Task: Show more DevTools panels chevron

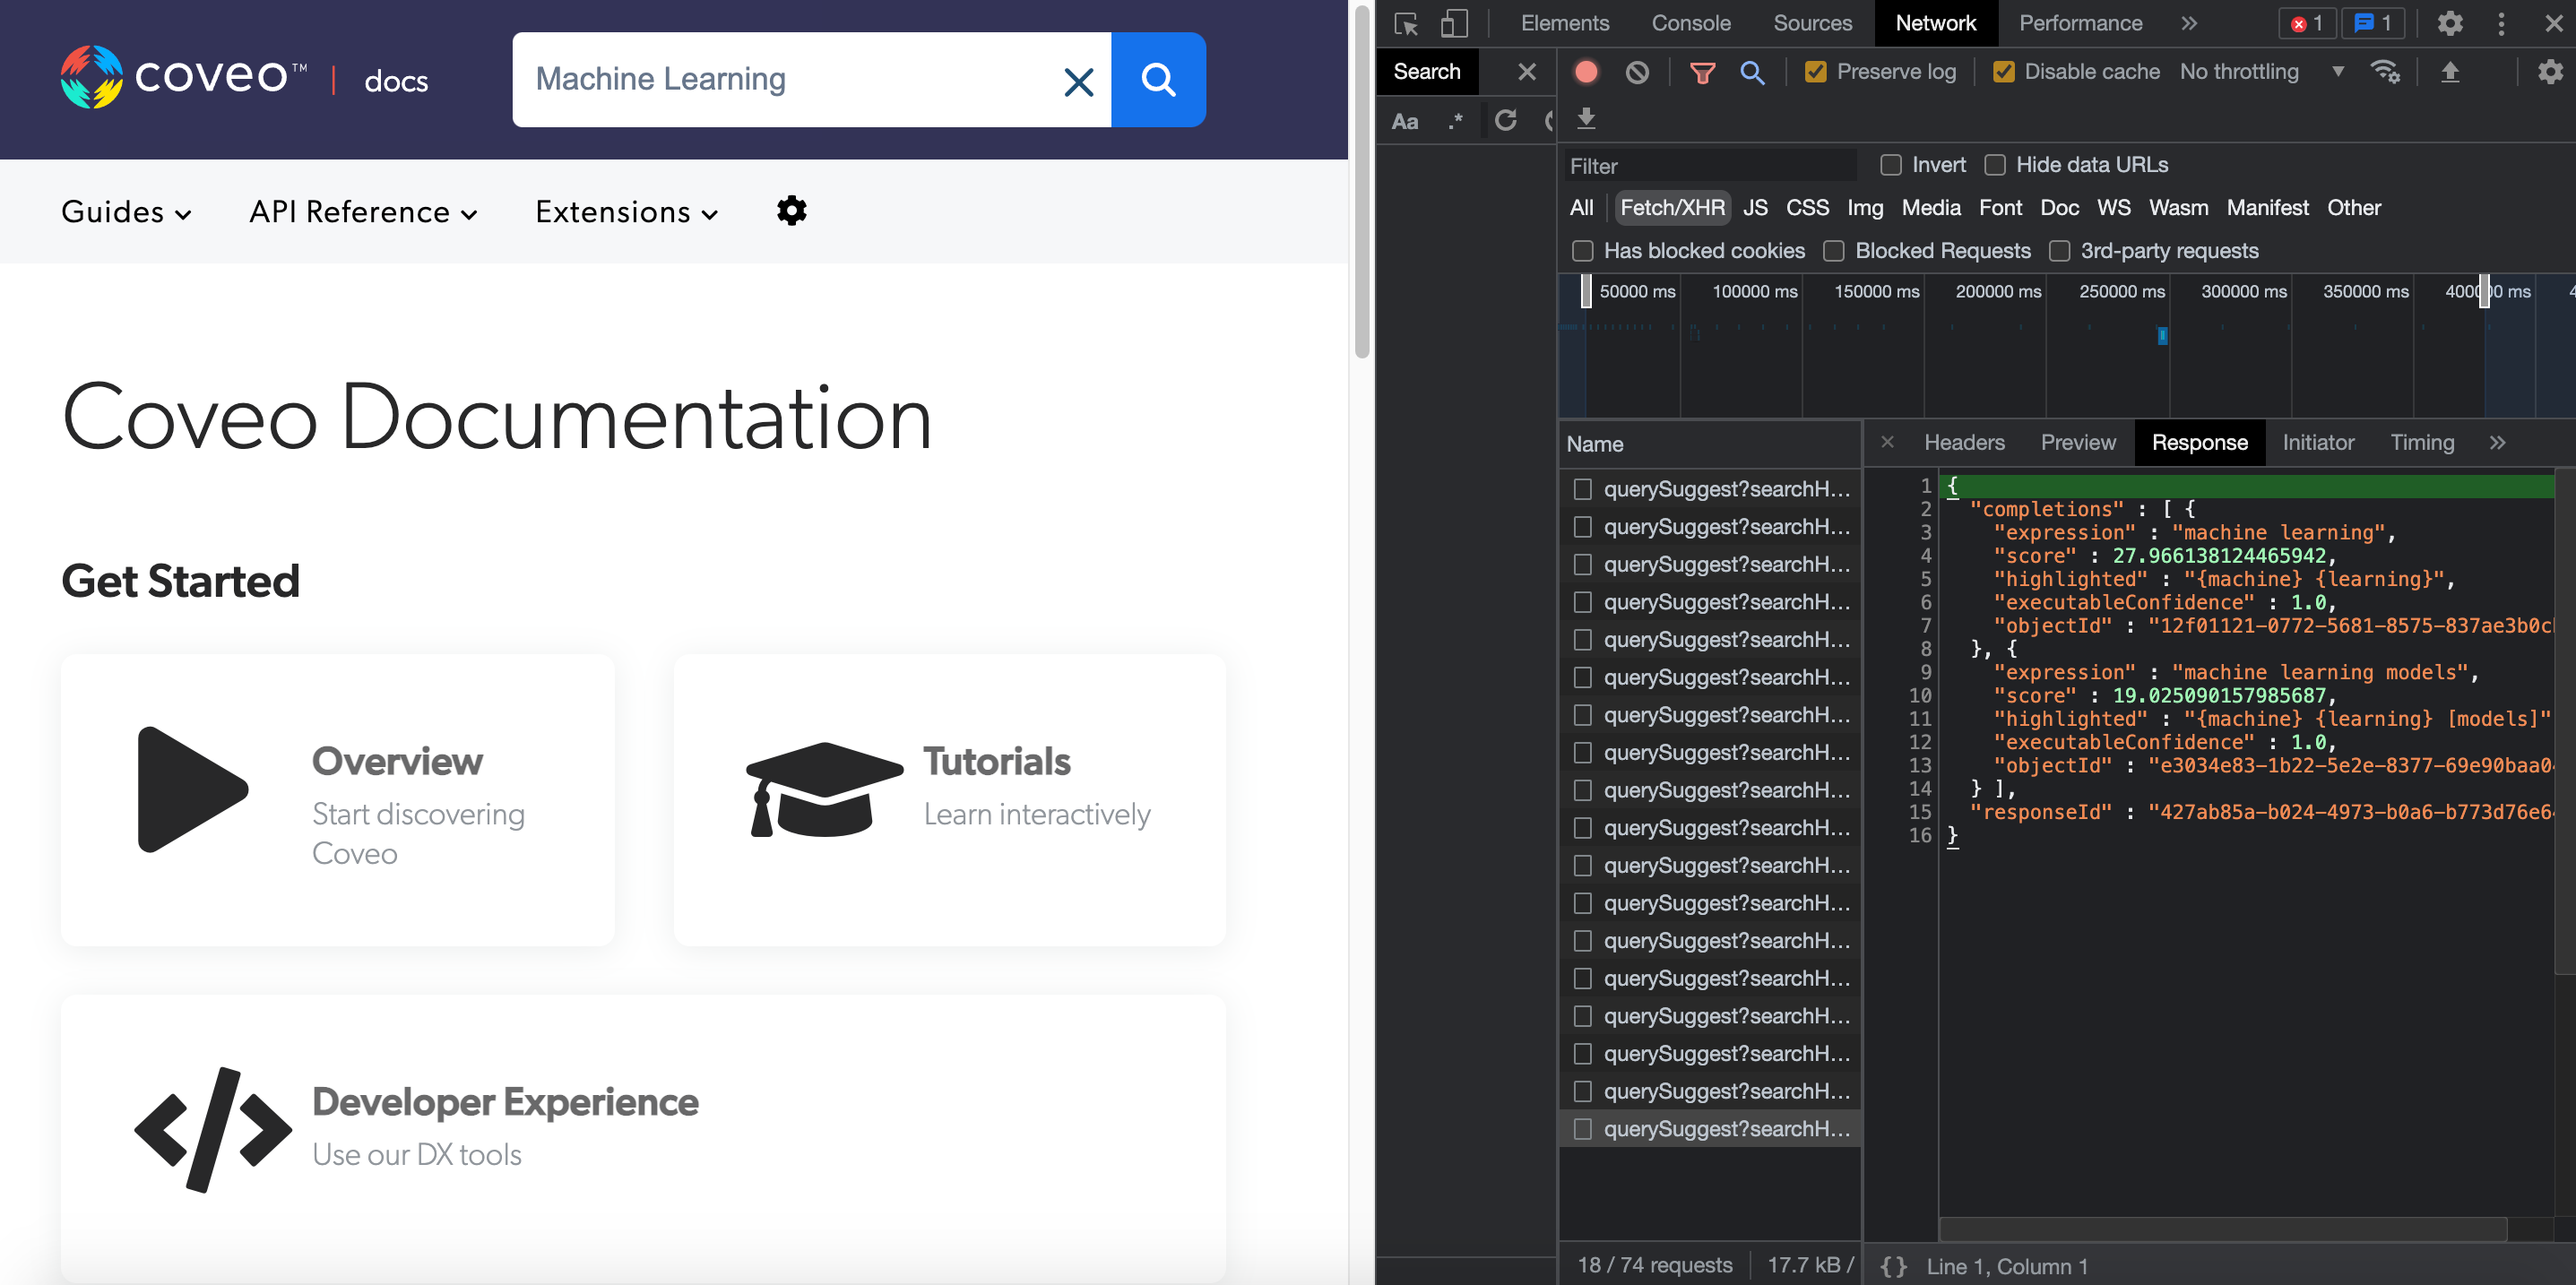Action: coord(2189,23)
